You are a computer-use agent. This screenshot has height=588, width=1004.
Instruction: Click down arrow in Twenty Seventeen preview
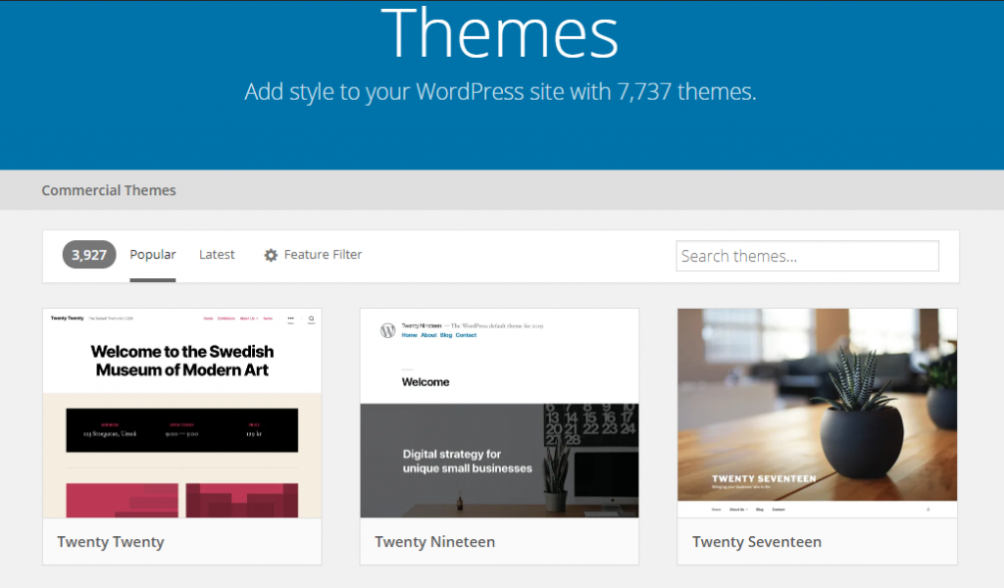(x=928, y=510)
